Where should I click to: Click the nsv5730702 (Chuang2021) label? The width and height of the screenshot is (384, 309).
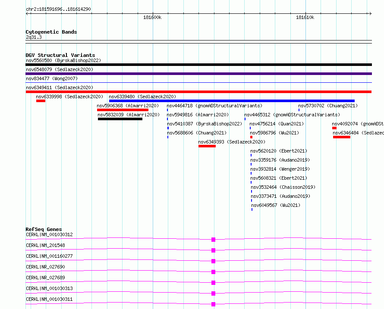328,106
